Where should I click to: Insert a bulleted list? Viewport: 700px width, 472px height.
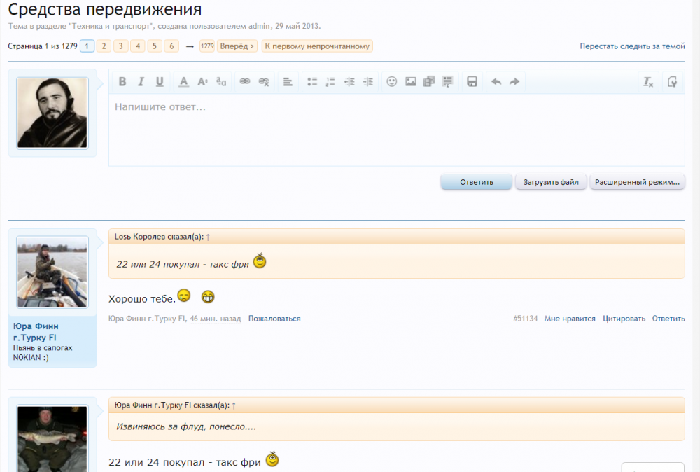point(312,82)
